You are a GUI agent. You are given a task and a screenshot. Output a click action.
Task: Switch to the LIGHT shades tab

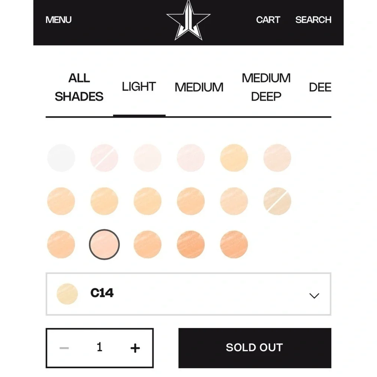139,87
